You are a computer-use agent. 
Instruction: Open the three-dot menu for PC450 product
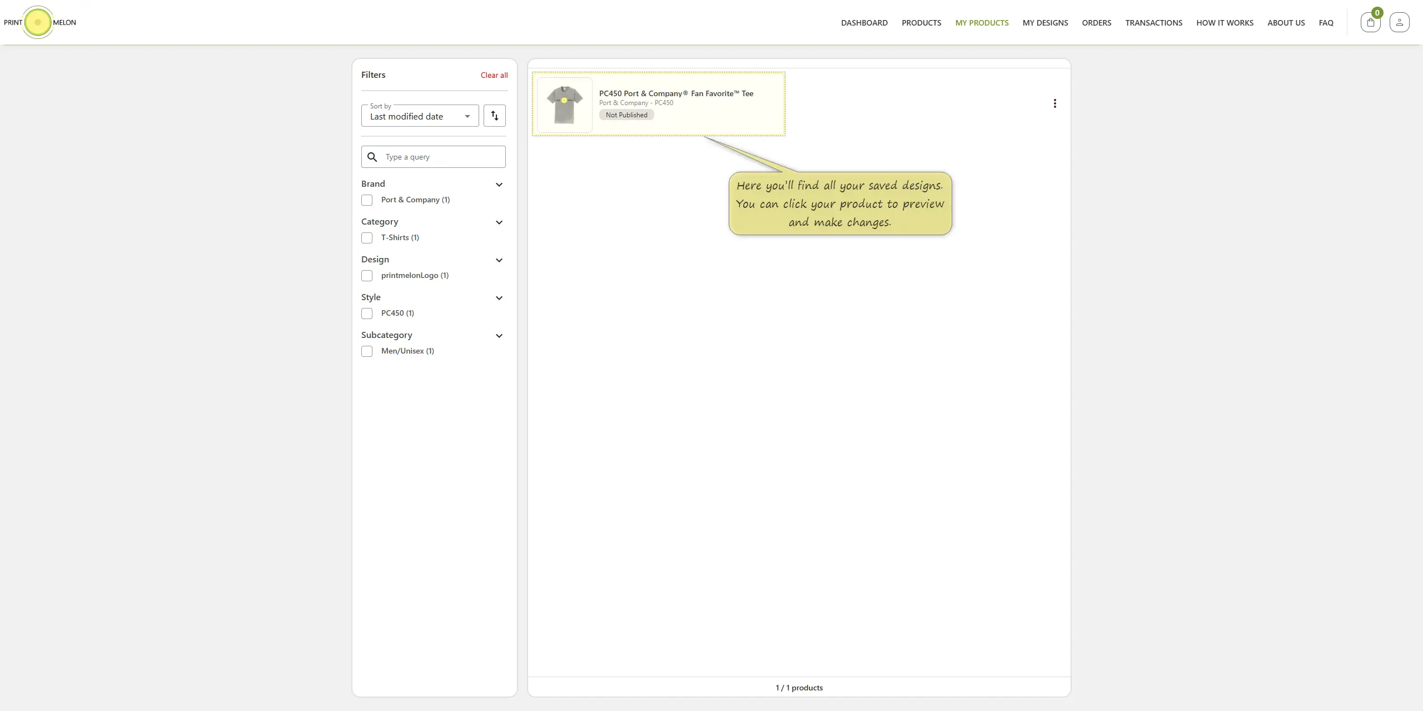pos(1054,103)
